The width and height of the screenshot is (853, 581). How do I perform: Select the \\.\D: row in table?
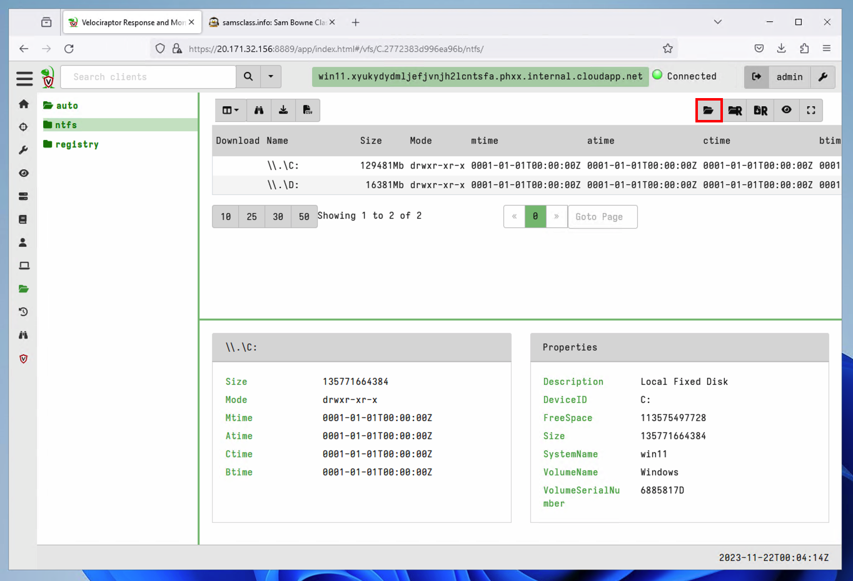pos(527,185)
